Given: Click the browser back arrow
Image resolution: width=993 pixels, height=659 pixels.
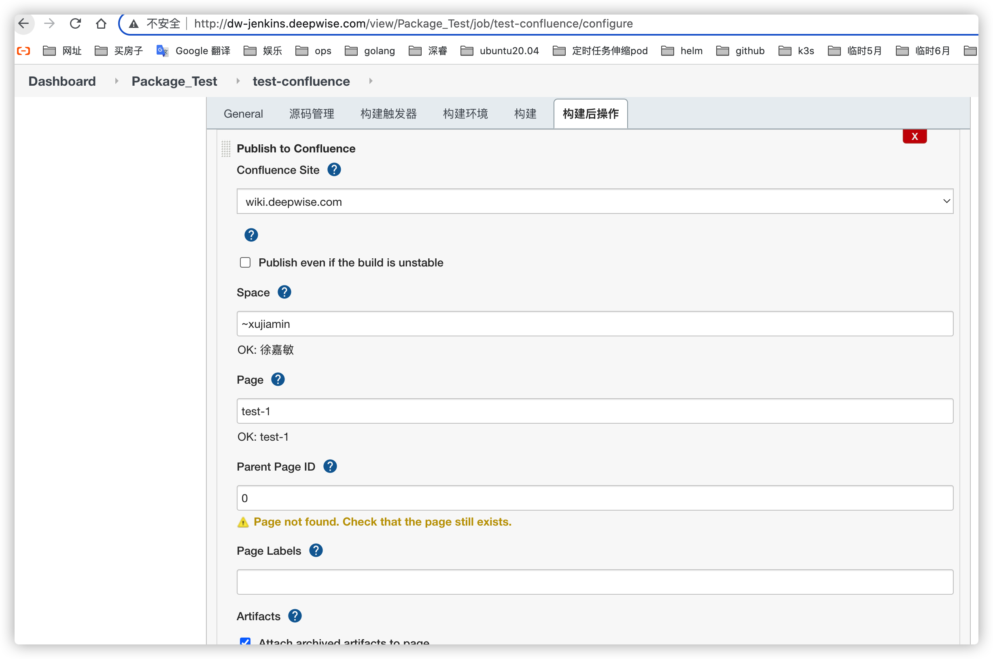Looking at the screenshot, I should click(23, 23).
